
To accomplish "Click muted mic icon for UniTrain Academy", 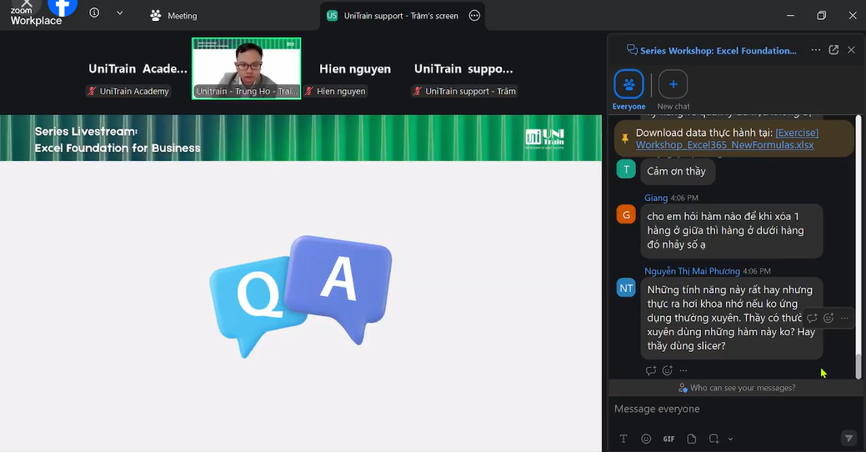I will point(92,91).
